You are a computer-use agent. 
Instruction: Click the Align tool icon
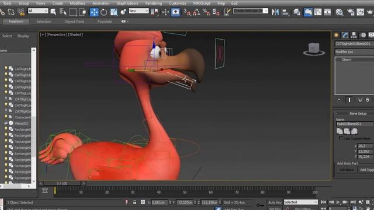[285, 12]
